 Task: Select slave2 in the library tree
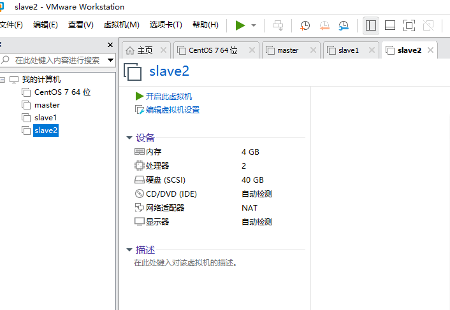point(46,130)
